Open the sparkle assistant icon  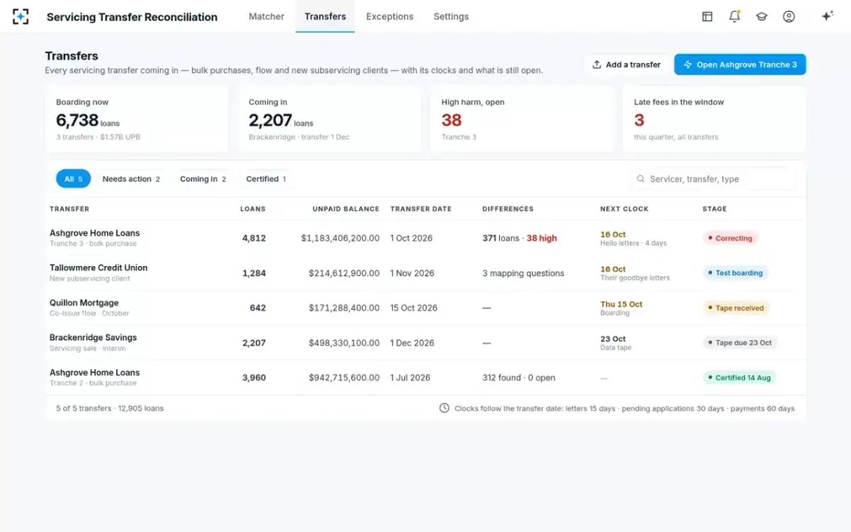click(827, 16)
